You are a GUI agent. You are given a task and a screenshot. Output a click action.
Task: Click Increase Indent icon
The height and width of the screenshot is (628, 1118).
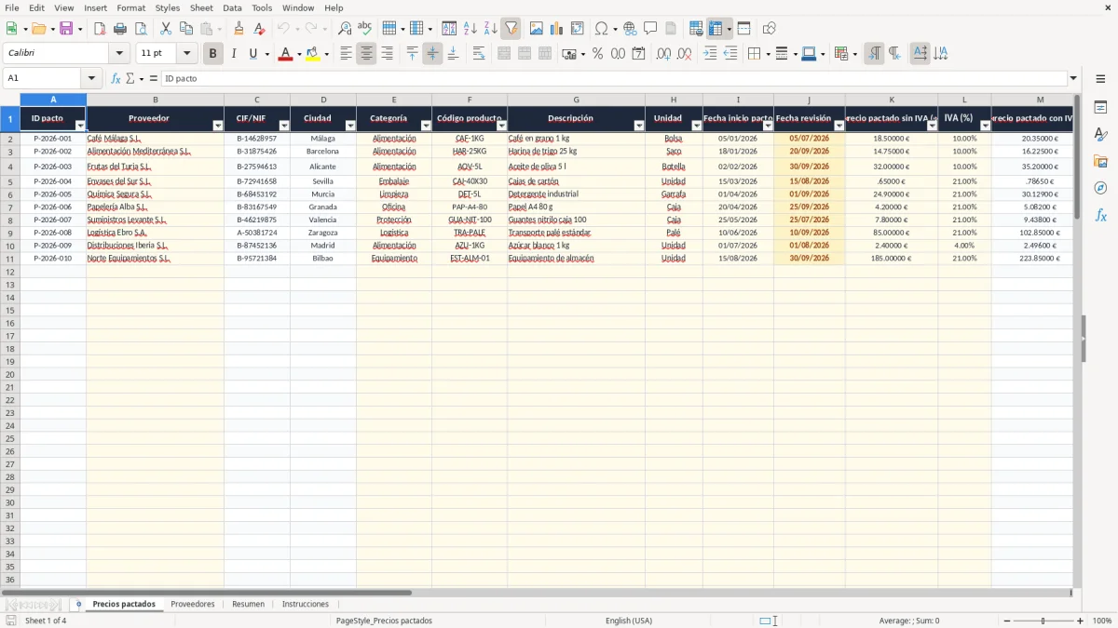[x=710, y=54]
